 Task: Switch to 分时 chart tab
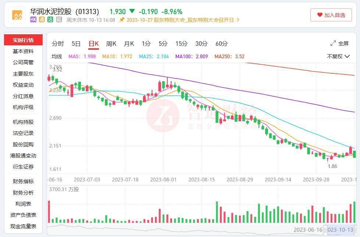58,43
